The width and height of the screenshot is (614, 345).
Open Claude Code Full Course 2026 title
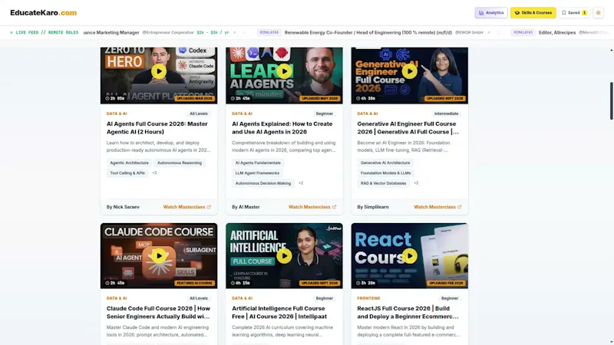pyautogui.click(x=158, y=313)
